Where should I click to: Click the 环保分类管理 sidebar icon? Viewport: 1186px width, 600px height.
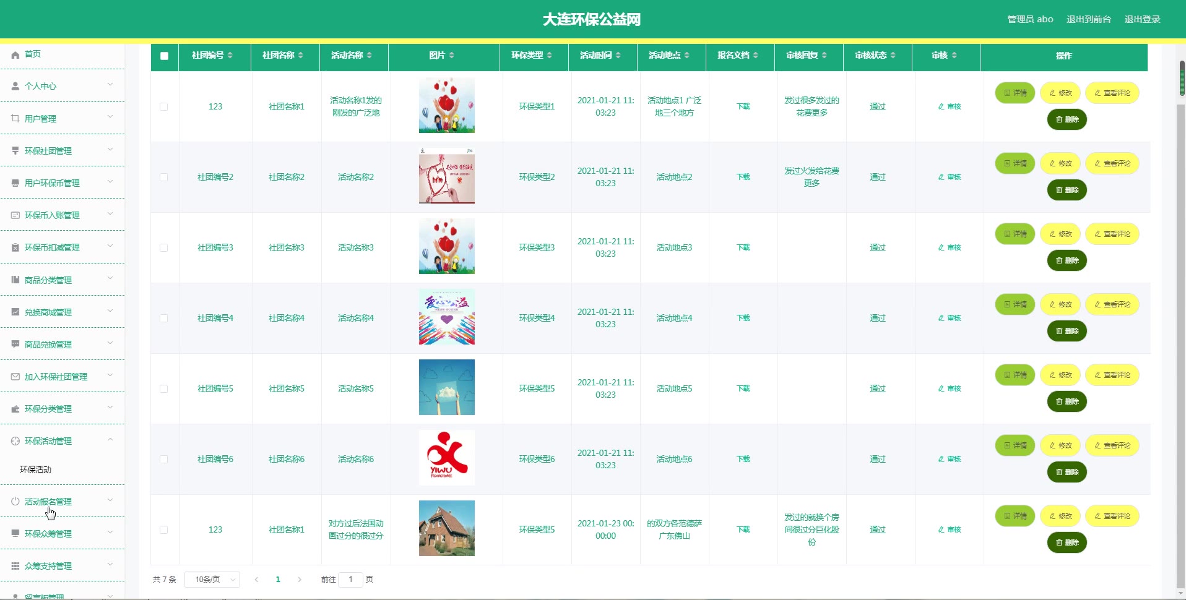pyautogui.click(x=15, y=409)
